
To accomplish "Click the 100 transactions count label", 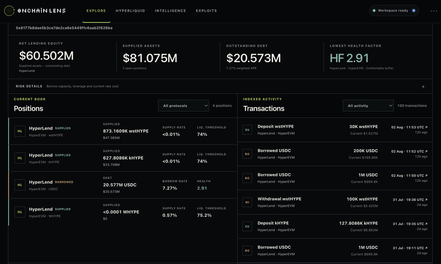I will 412,106.
